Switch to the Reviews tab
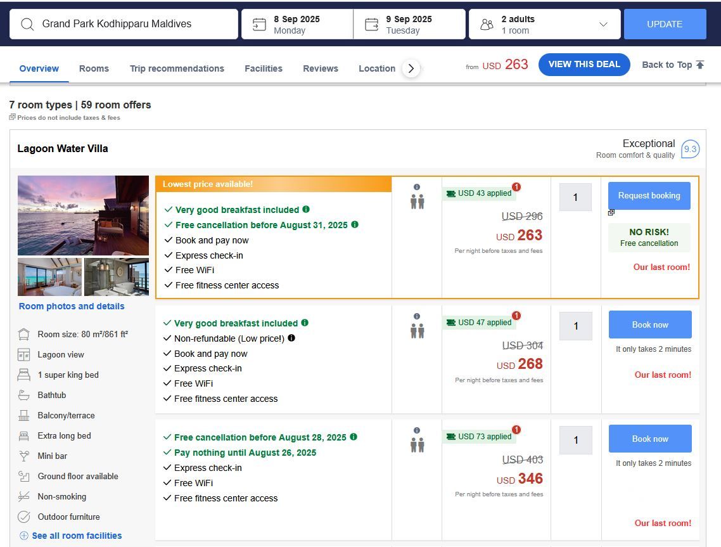721x547 pixels. 320,68
